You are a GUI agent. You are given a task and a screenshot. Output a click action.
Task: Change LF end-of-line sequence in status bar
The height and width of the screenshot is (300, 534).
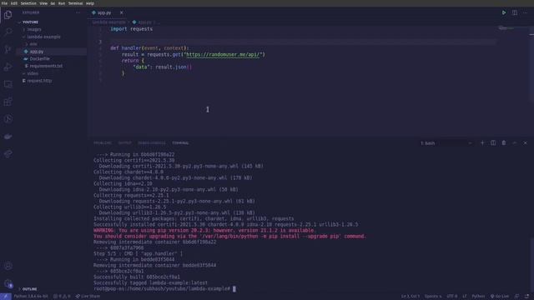pyautogui.click(x=465, y=297)
